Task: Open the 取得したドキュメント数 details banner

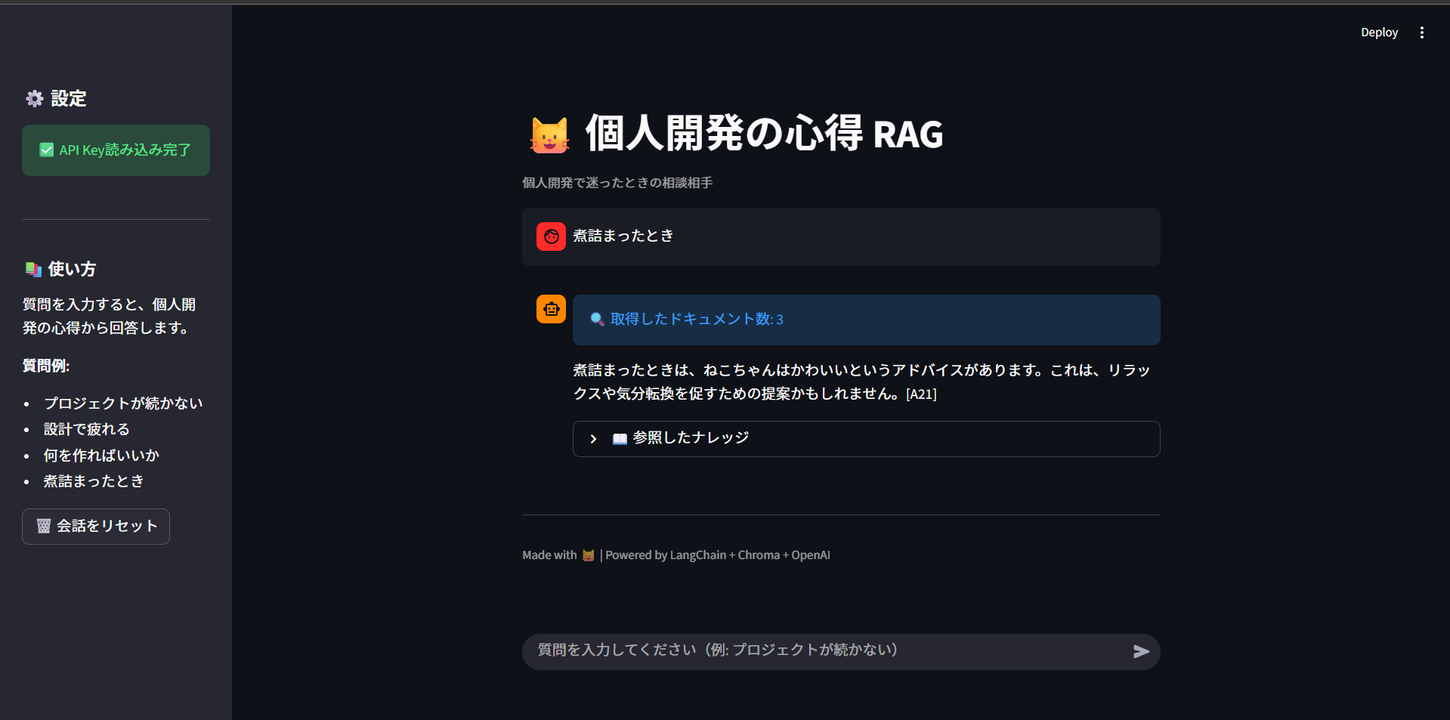Action: point(866,320)
